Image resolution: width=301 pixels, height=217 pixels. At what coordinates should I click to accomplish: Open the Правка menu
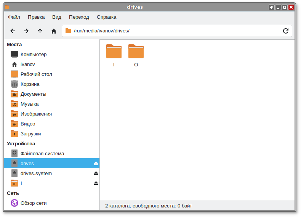(x=36, y=17)
